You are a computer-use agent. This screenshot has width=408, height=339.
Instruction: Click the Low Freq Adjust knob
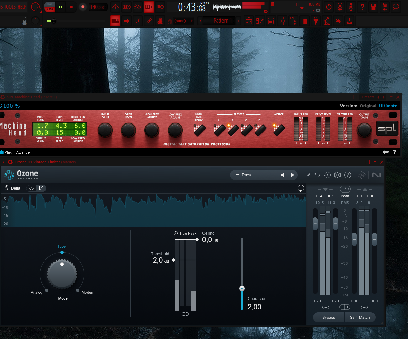(x=175, y=130)
